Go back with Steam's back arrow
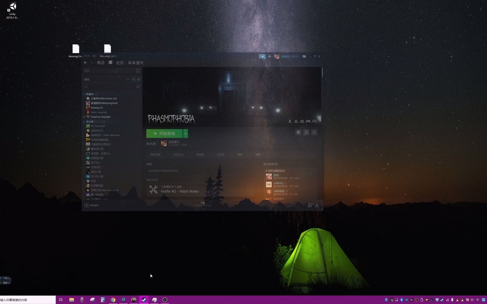Screen dimensions: 487x304 click(85, 62)
